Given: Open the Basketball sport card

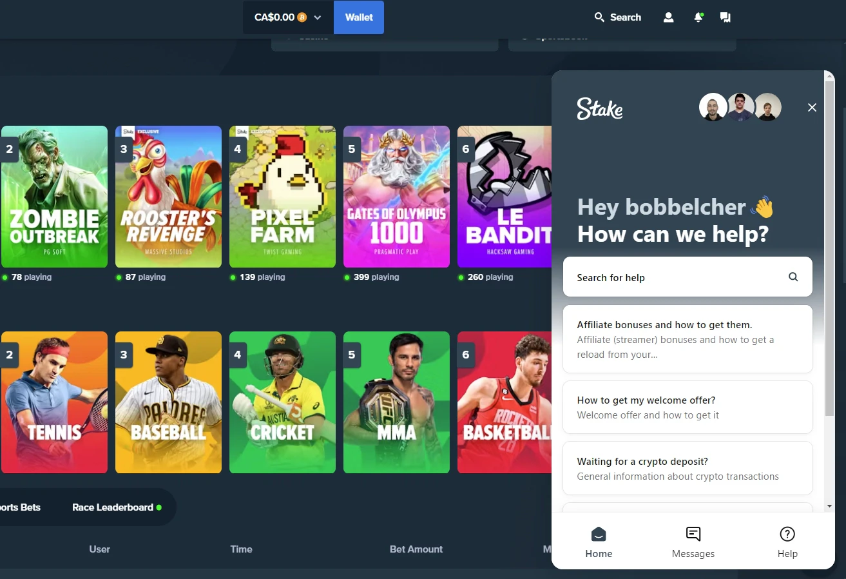Looking at the screenshot, I should point(505,402).
